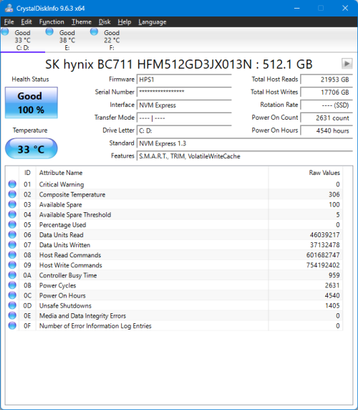Open the Edit menu

point(26,22)
